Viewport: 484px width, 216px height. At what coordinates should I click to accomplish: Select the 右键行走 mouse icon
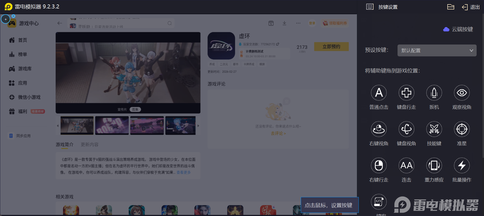click(x=379, y=165)
